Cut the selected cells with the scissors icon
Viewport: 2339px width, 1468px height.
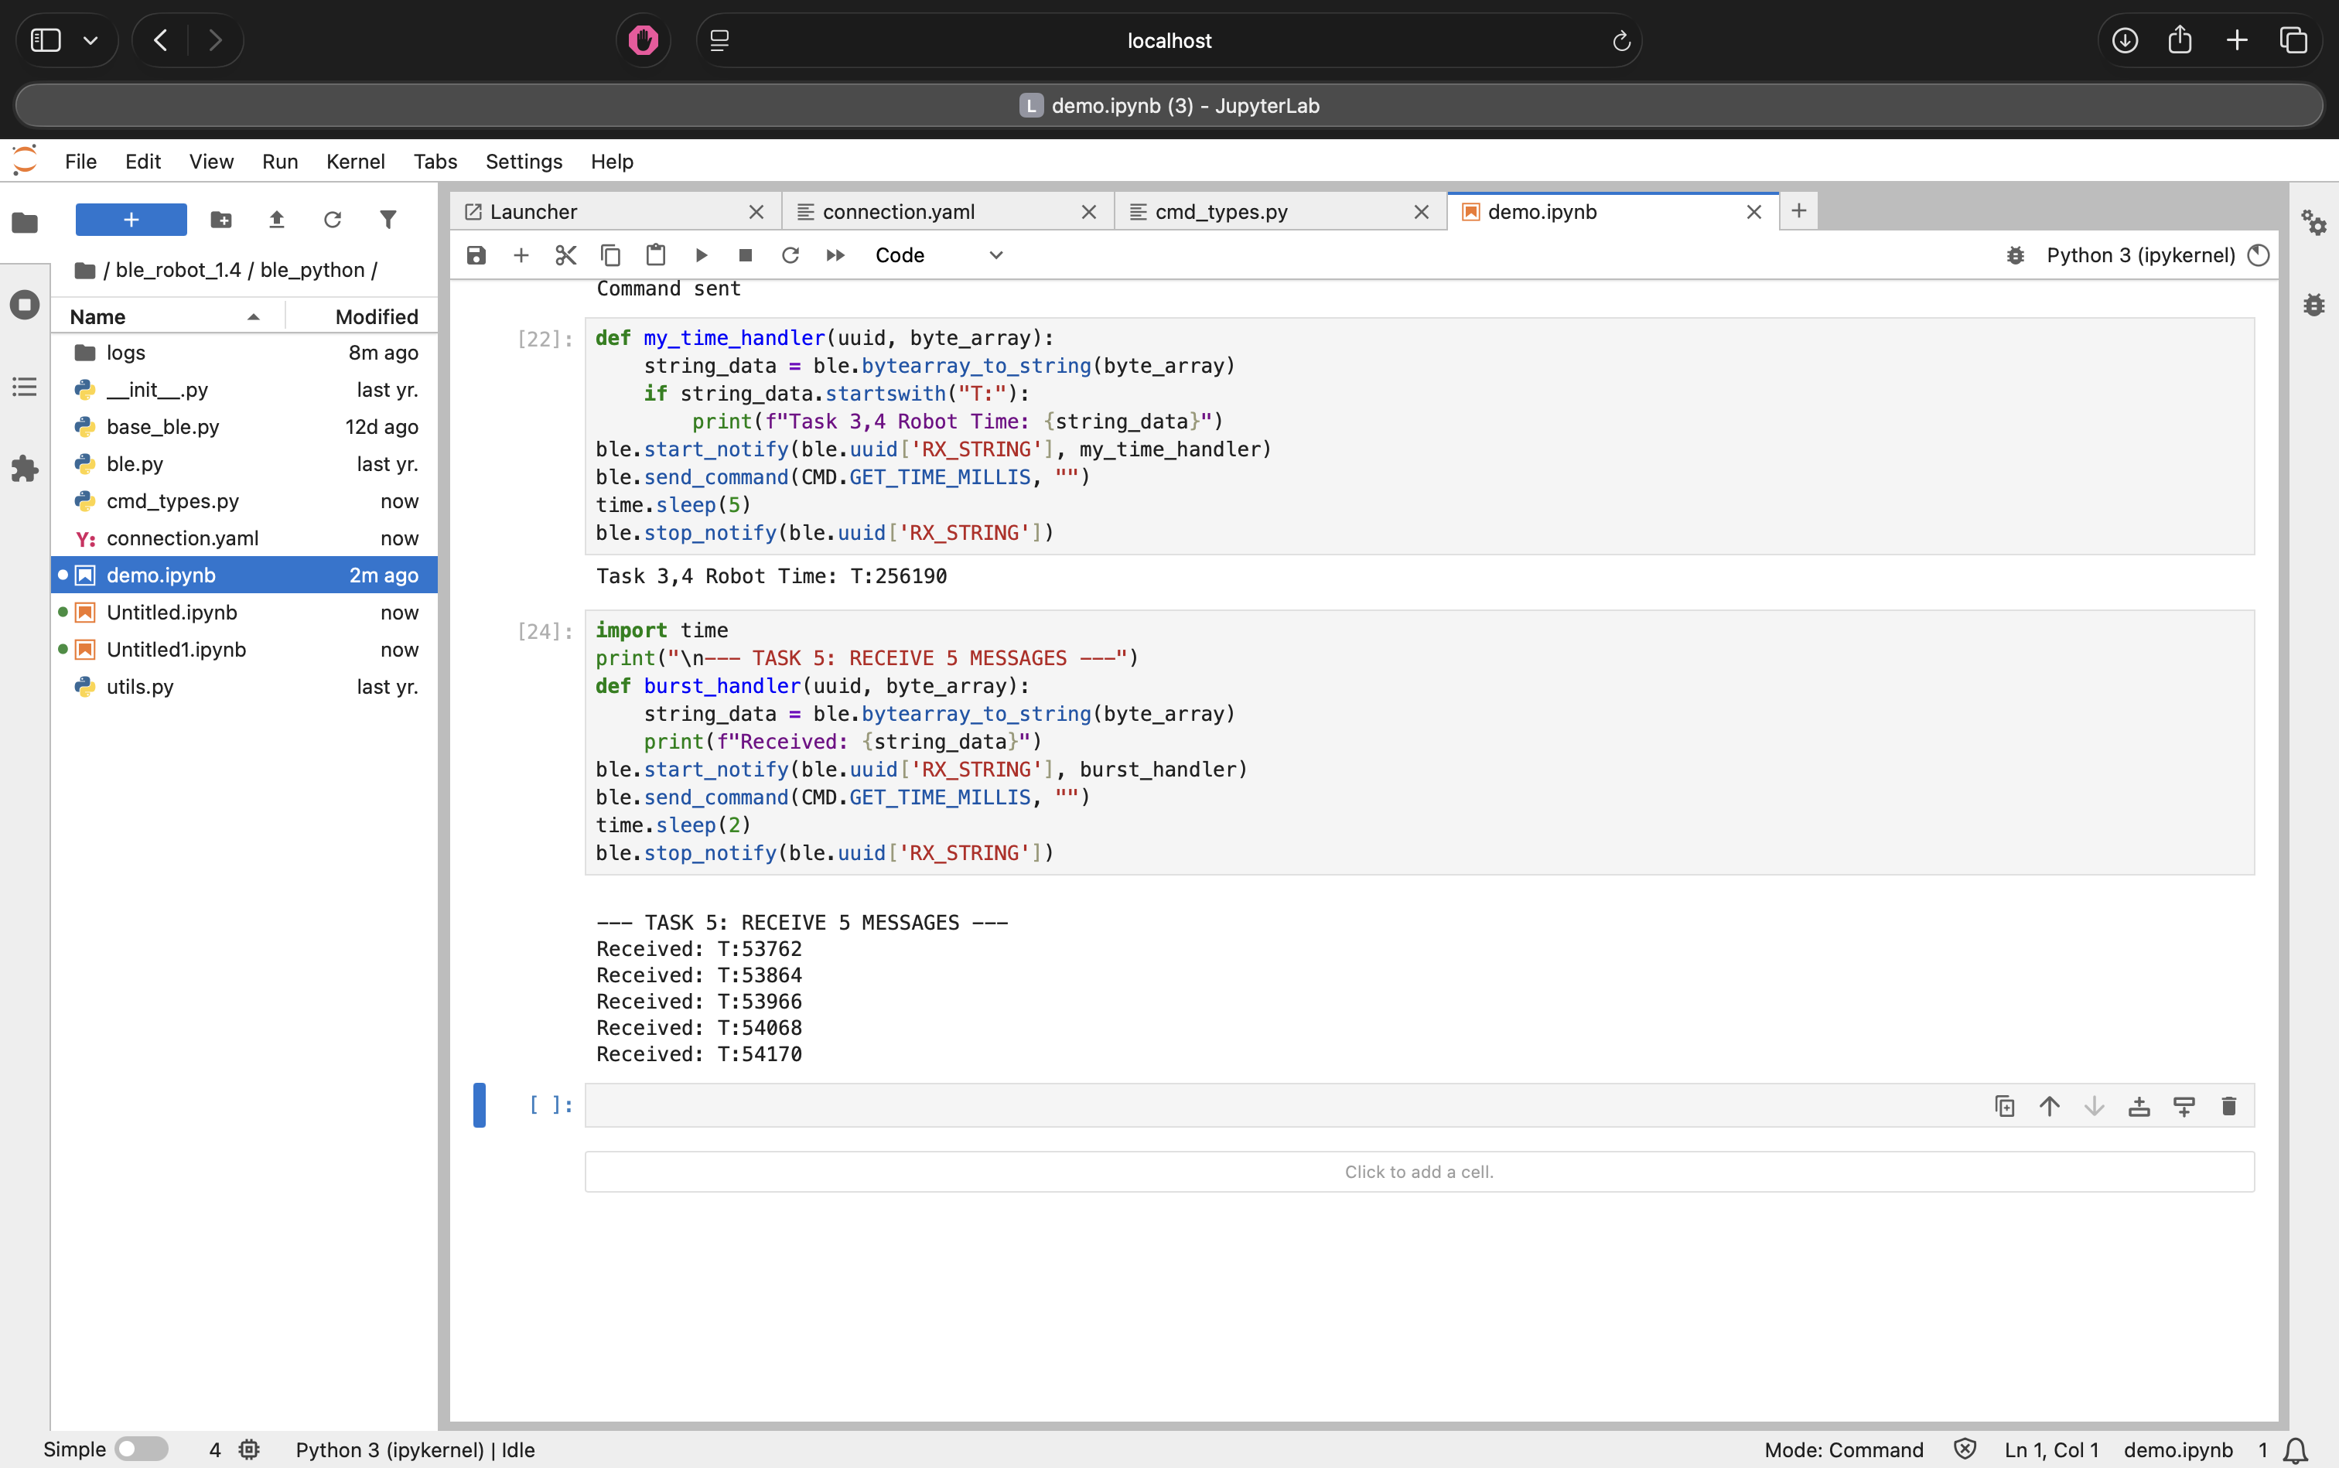coord(566,254)
